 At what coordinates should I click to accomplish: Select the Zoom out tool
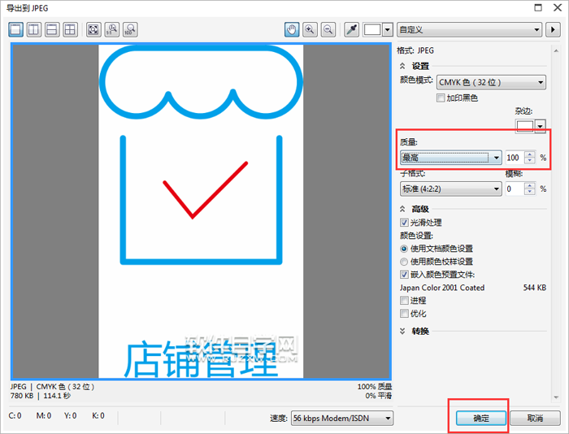click(x=328, y=29)
